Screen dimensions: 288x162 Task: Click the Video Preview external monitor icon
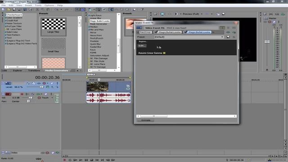click(x=162, y=14)
